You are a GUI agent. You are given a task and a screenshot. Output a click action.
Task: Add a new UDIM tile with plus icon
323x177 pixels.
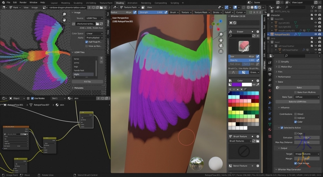tap(101, 58)
